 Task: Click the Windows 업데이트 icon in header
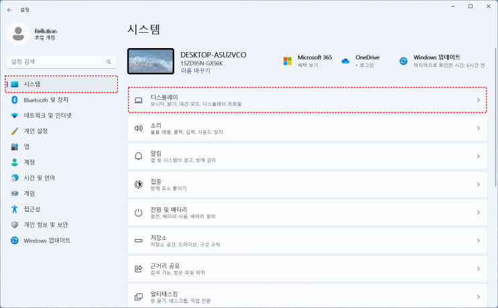[x=403, y=61]
